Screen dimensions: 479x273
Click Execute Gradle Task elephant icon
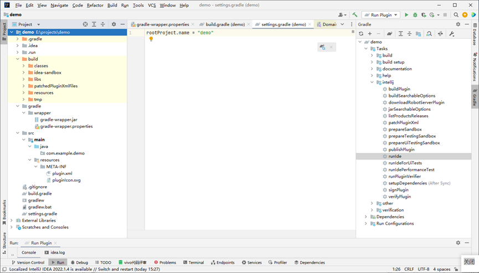pos(389,34)
